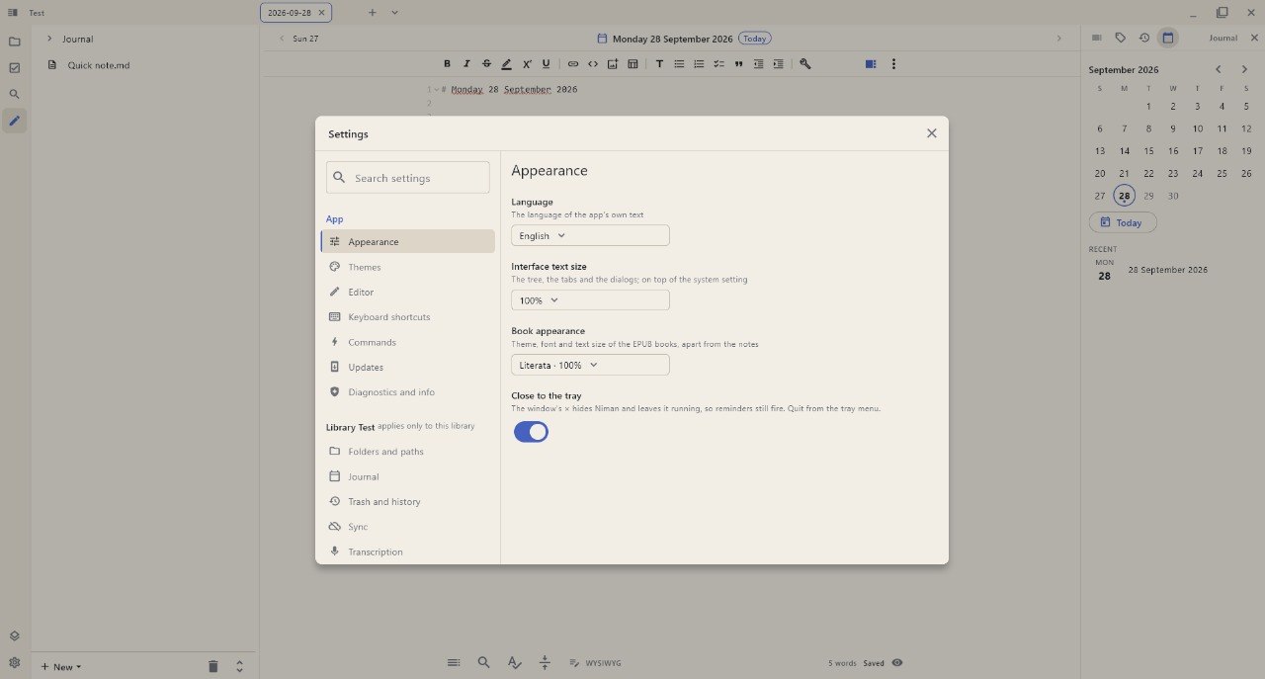Screen dimensions: 1265x679
Task: Disable the Close to the tray switch
Action: click(x=531, y=432)
